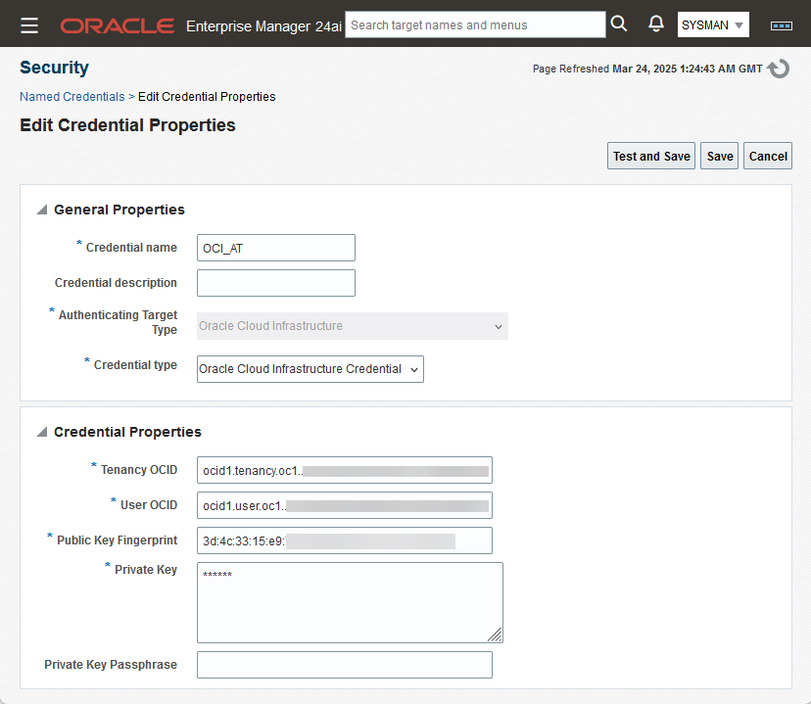Click the Authenticating Target Type dropdown
Screen dimensions: 811x704
[x=353, y=326]
